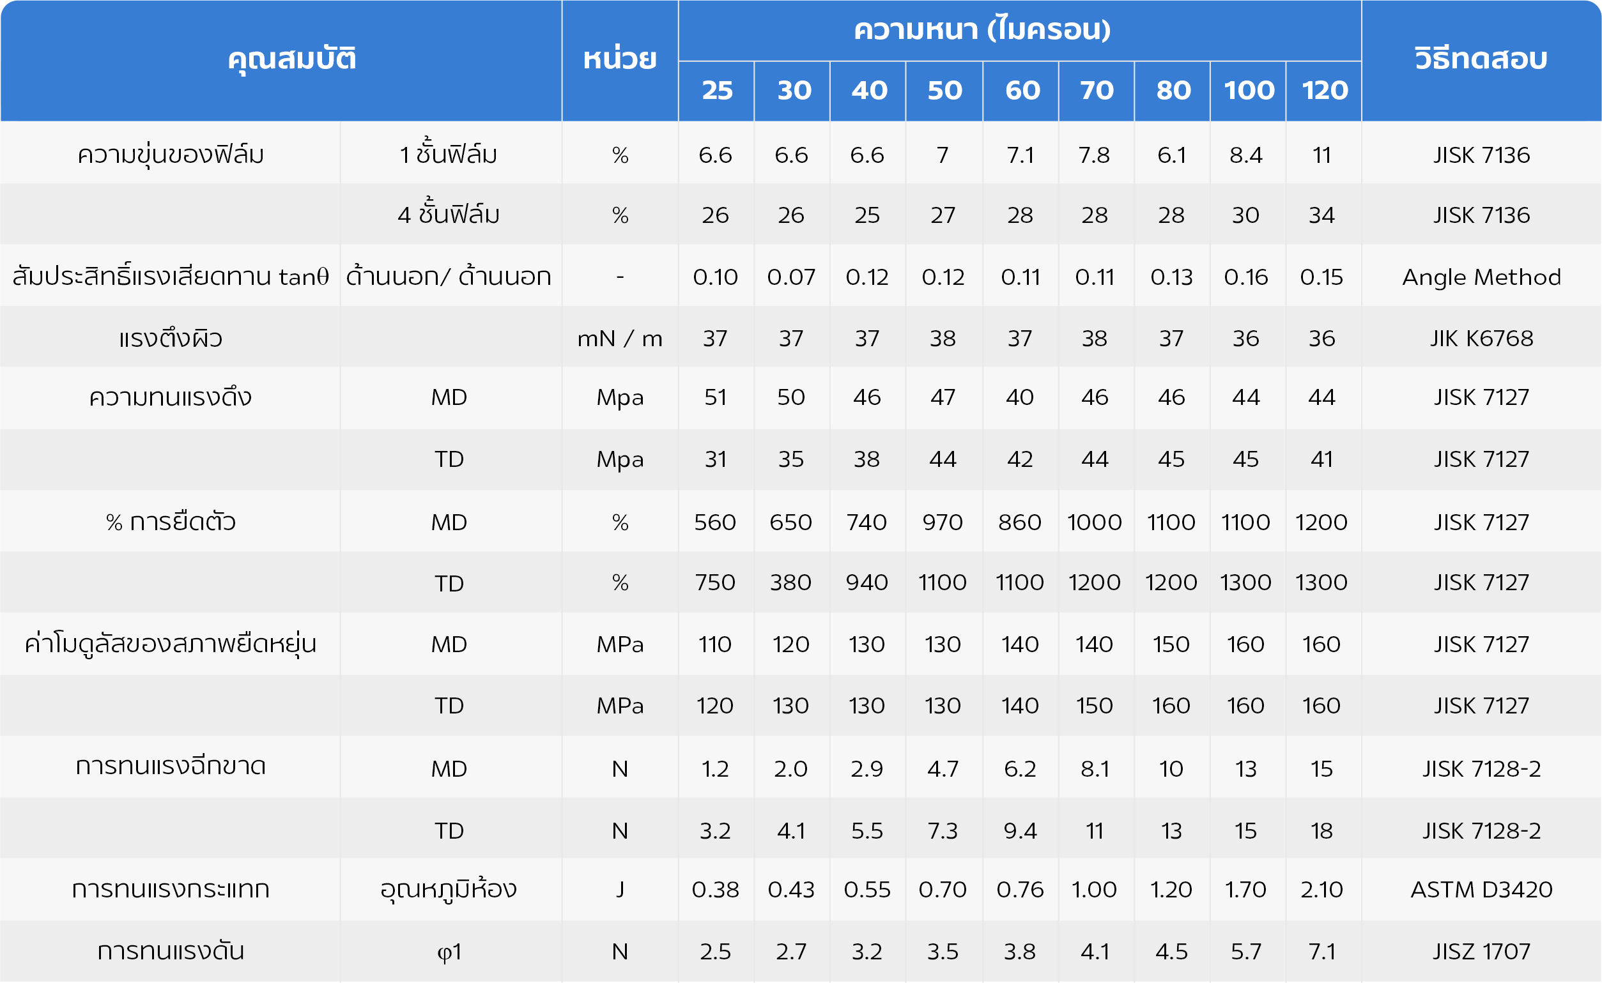
Task: Click the Angle Method test cell
Action: click(1481, 277)
